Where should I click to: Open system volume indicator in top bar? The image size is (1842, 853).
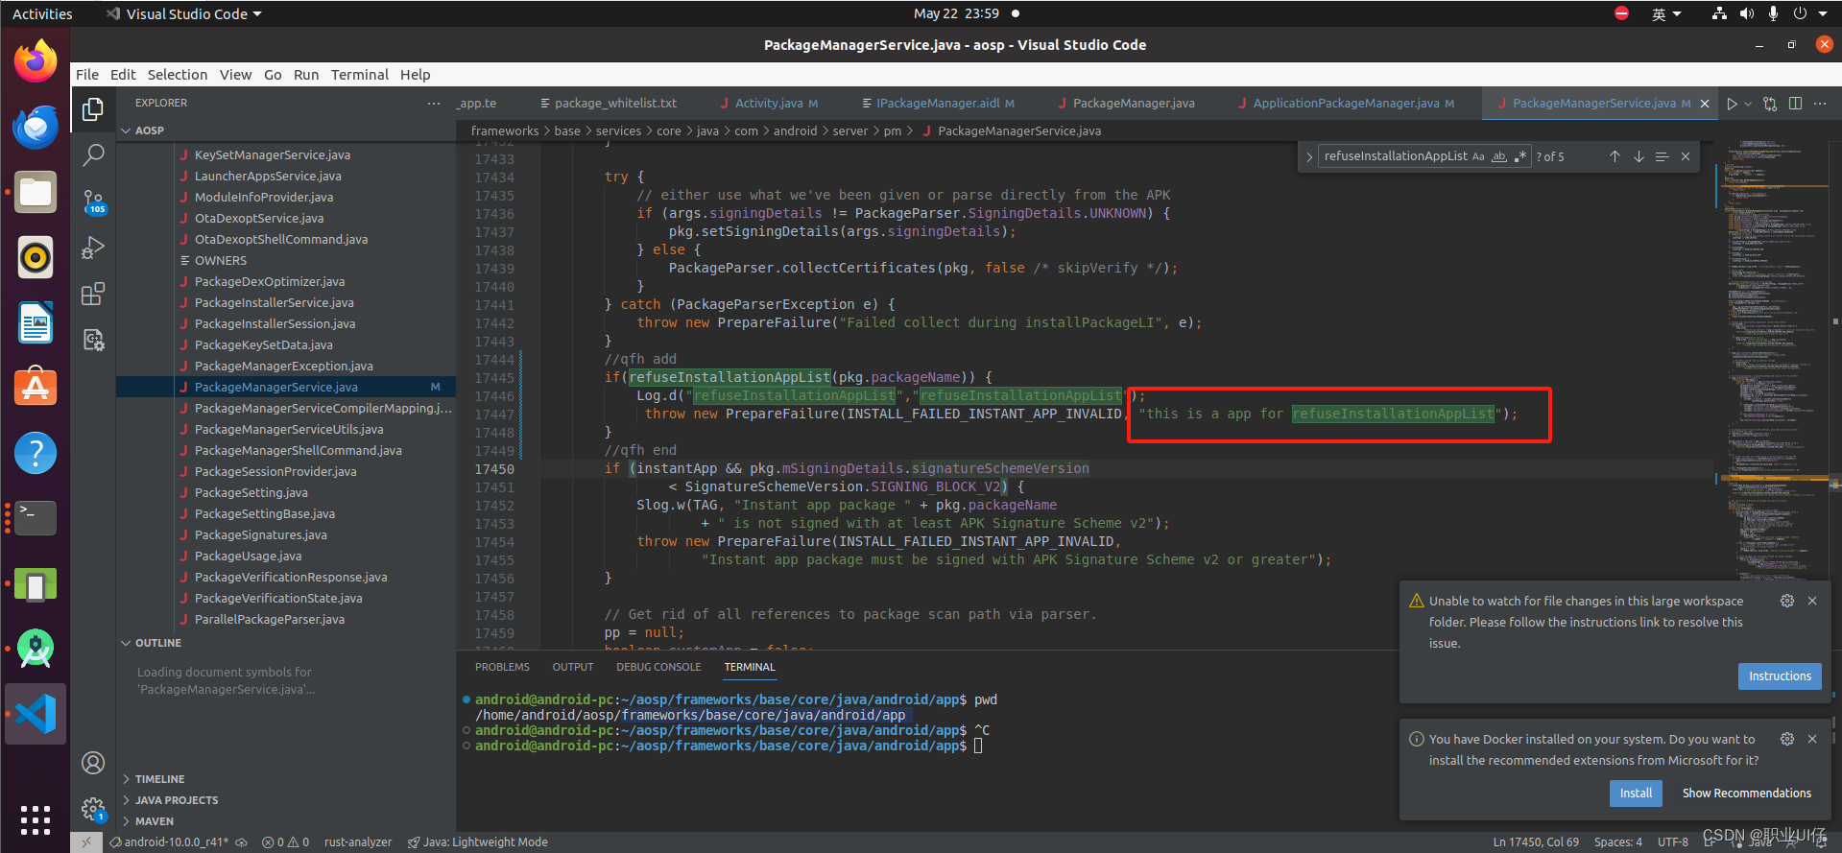(x=1747, y=13)
